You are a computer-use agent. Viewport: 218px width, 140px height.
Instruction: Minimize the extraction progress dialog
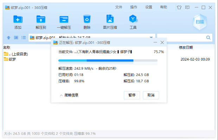[155, 42]
